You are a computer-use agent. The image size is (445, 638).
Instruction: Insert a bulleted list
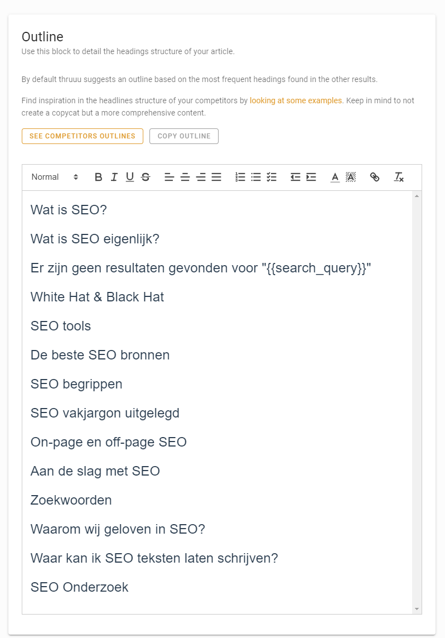click(x=256, y=177)
